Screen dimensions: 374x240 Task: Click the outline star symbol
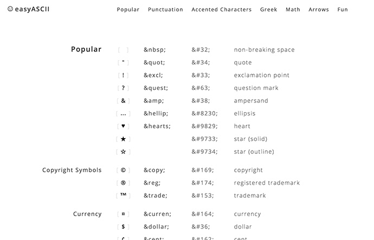pos(123,152)
